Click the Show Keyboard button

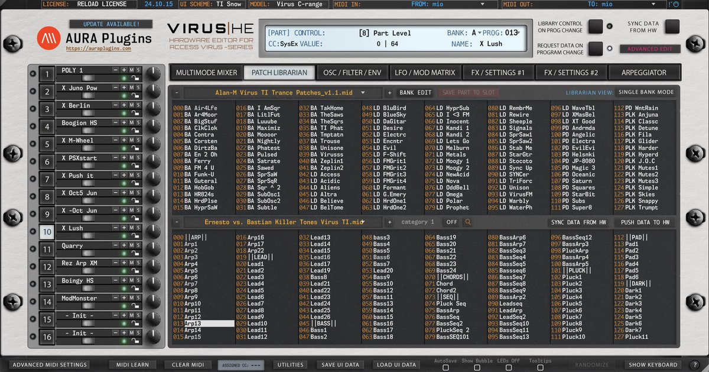pyautogui.click(x=653, y=365)
